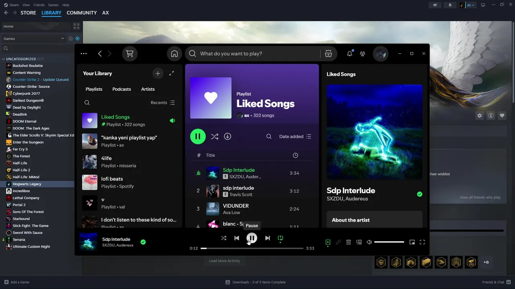Mute Spotify with the speaker icon
This screenshot has height=289, width=515.
point(369,242)
